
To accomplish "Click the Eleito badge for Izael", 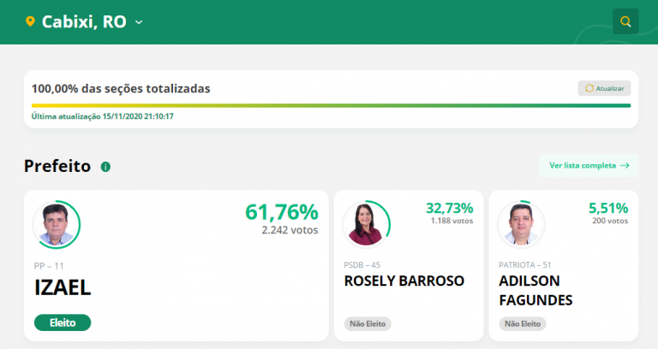I will 63,322.
